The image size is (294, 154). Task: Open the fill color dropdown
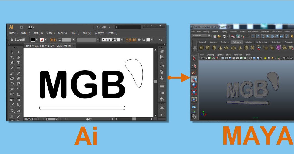coord(37,40)
